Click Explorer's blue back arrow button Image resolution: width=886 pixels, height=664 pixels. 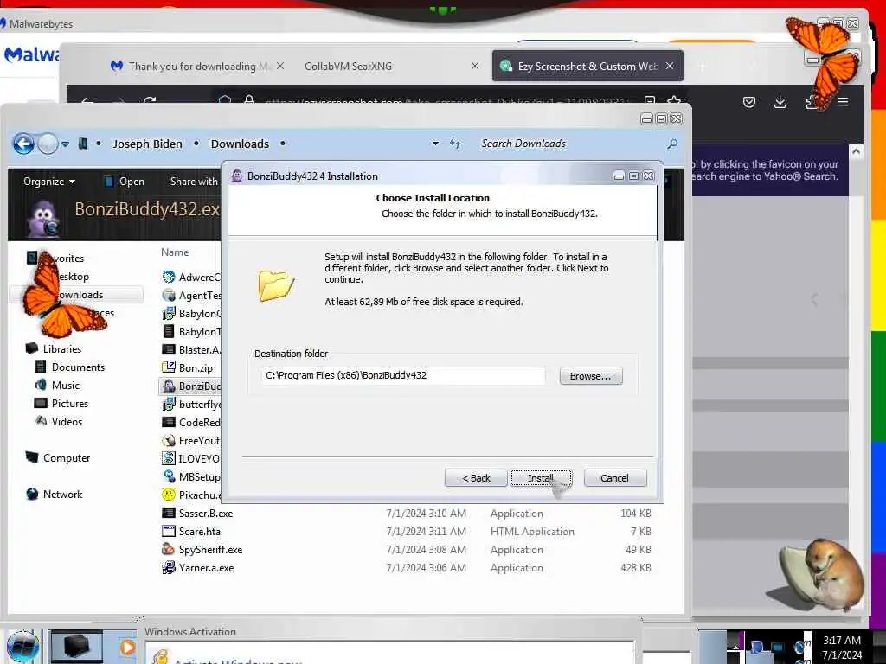[23, 144]
